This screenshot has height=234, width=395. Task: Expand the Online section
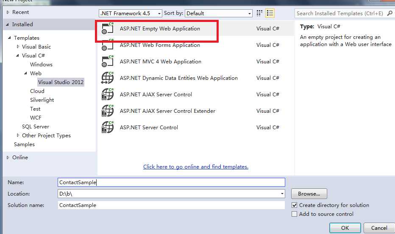click(x=8, y=158)
